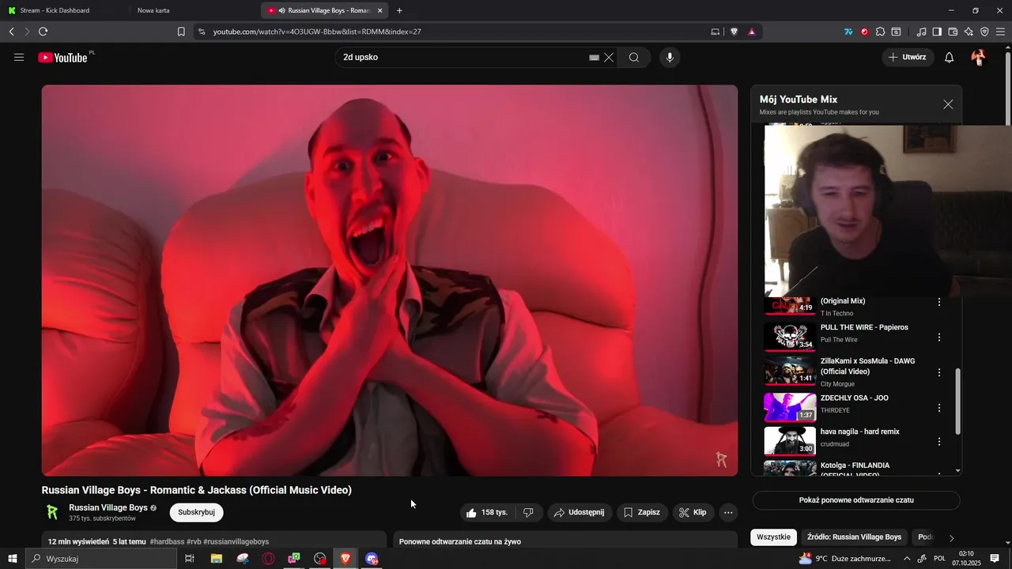Image resolution: width=1012 pixels, height=569 pixels.
Task: Open the media control music note icon
Action: click(x=921, y=32)
